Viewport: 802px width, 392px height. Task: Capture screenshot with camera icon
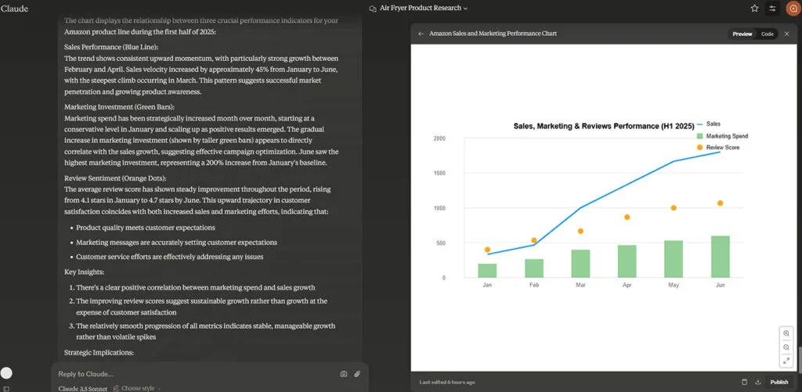(344, 374)
